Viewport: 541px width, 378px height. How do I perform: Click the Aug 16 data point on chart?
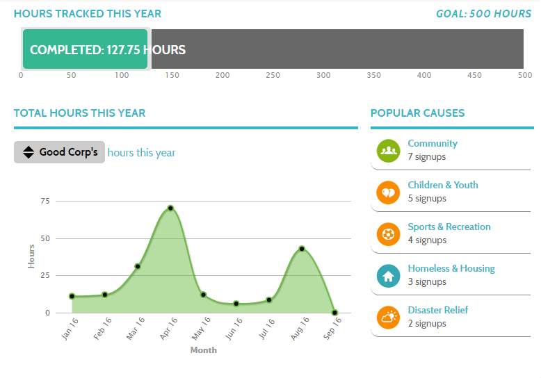point(302,249)
